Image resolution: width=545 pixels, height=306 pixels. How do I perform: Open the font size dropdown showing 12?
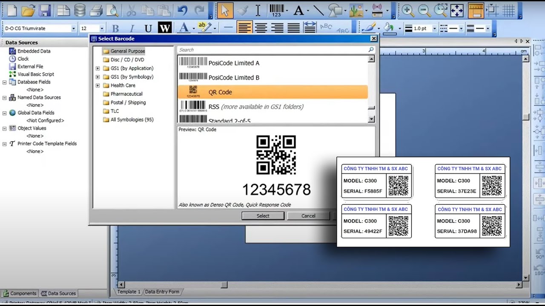101,28
